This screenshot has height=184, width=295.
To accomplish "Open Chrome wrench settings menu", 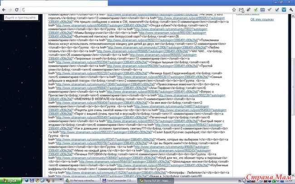I will (291, 9).
